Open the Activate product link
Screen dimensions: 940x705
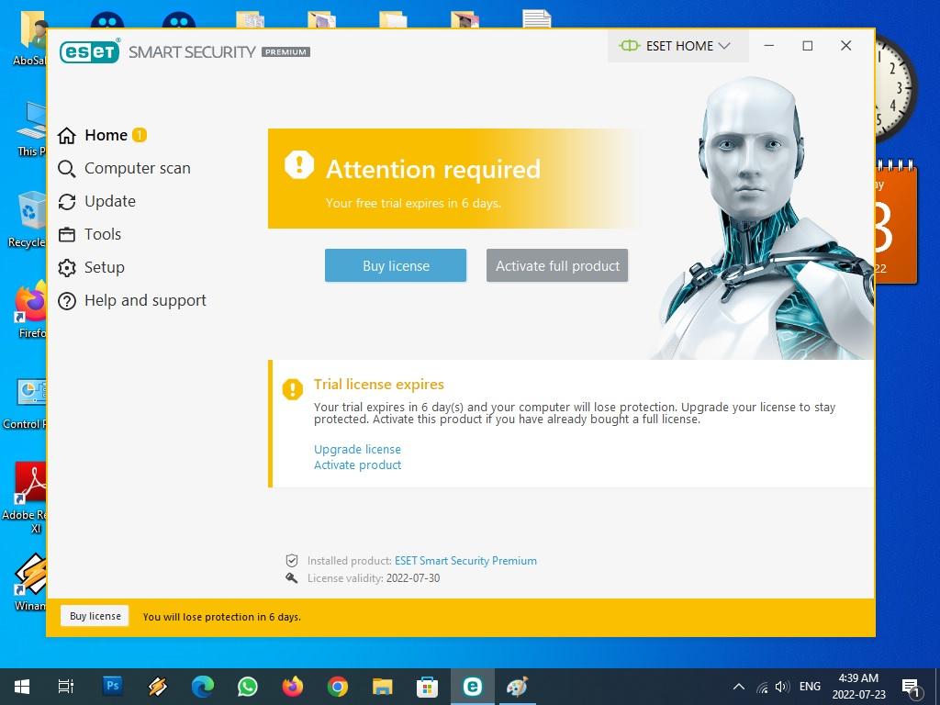(357, 465)
